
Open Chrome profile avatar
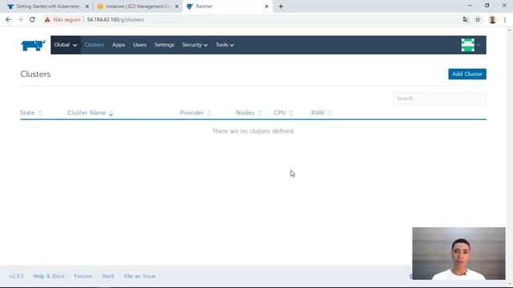tap(492, 19)
